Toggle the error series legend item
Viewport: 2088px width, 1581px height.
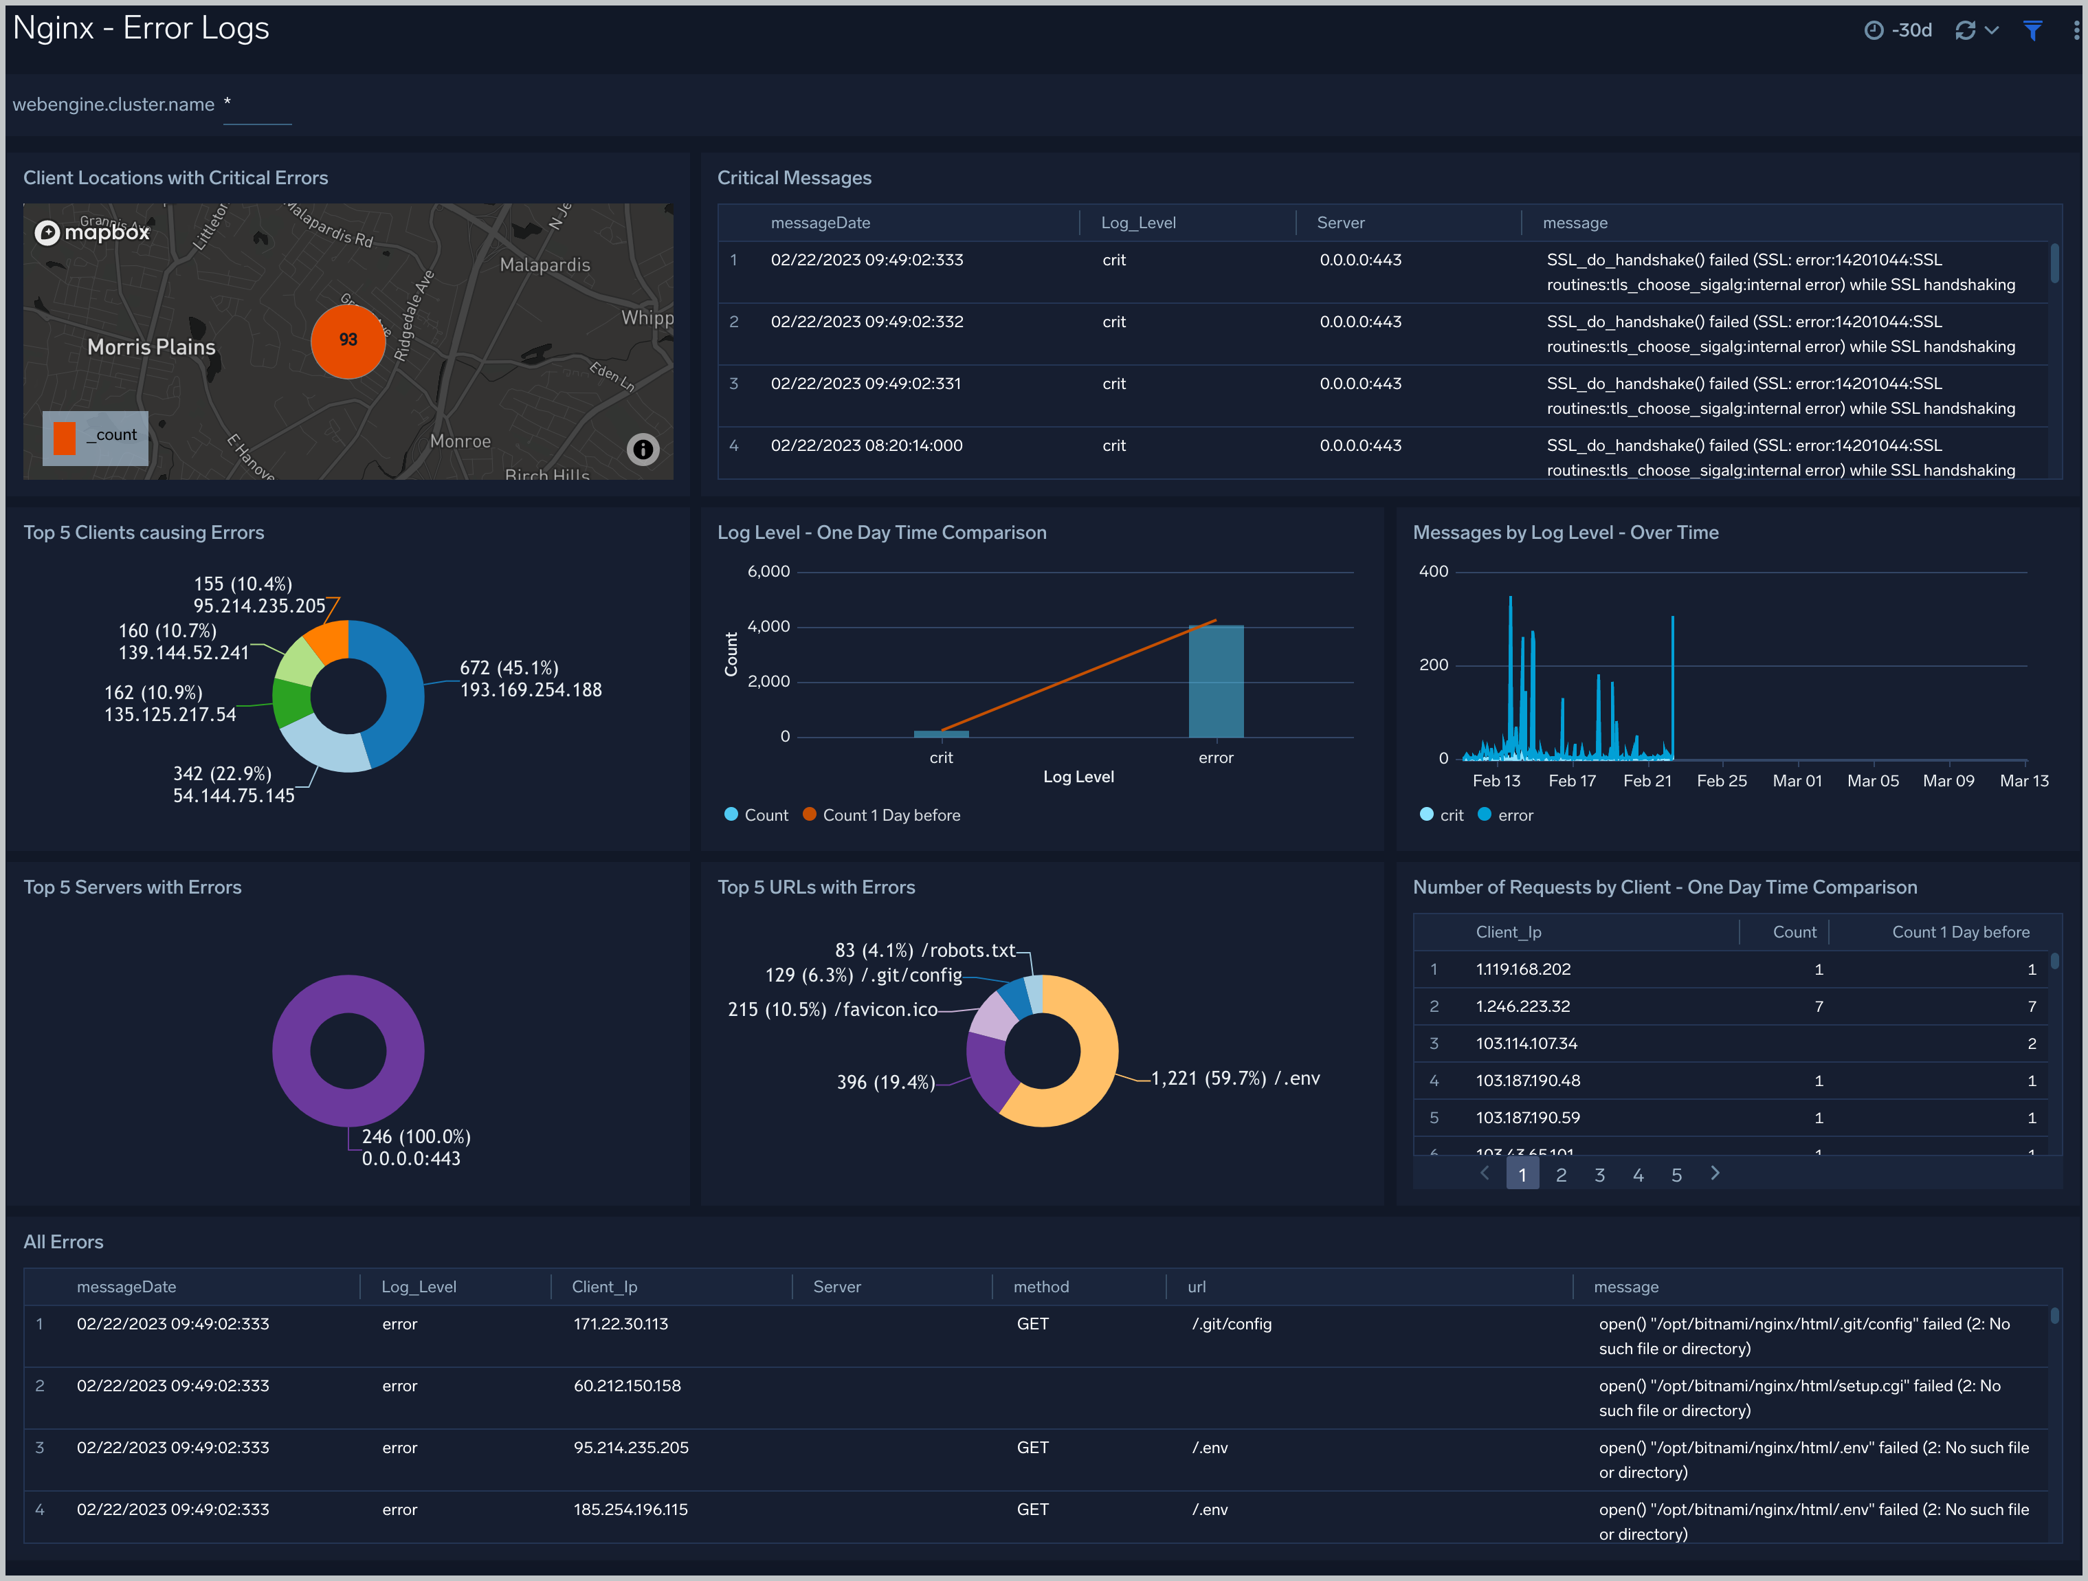(1504, 815)
